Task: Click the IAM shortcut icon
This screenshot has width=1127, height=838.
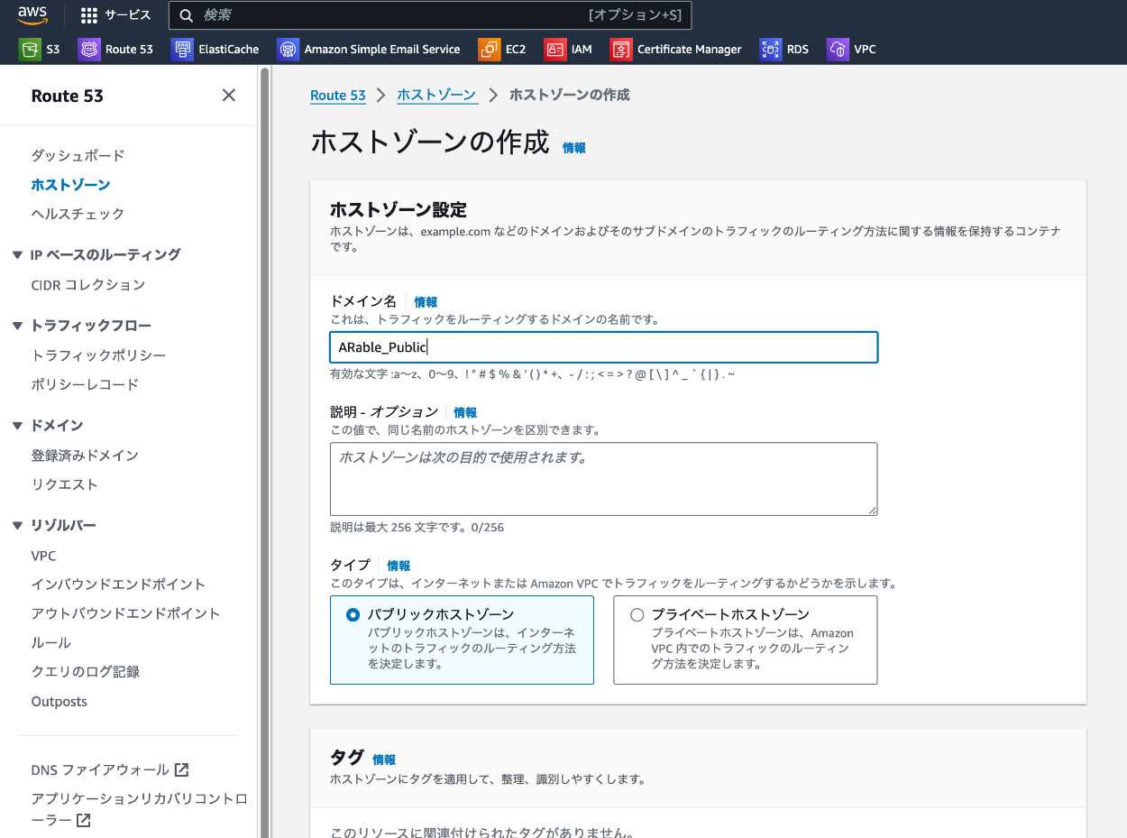Action: click(555, 50)
